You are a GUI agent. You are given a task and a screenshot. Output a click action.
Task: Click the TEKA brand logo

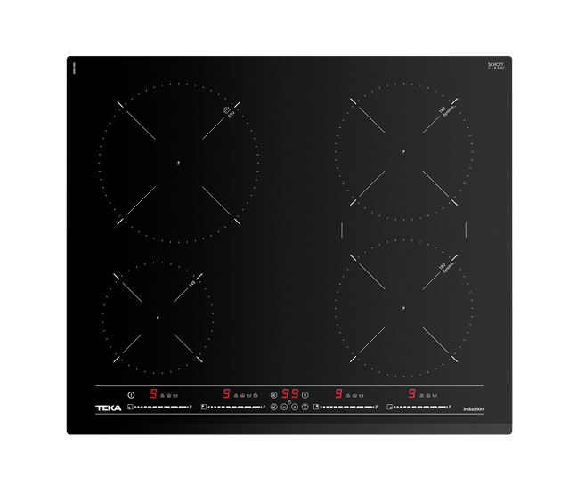coord(109,408)
